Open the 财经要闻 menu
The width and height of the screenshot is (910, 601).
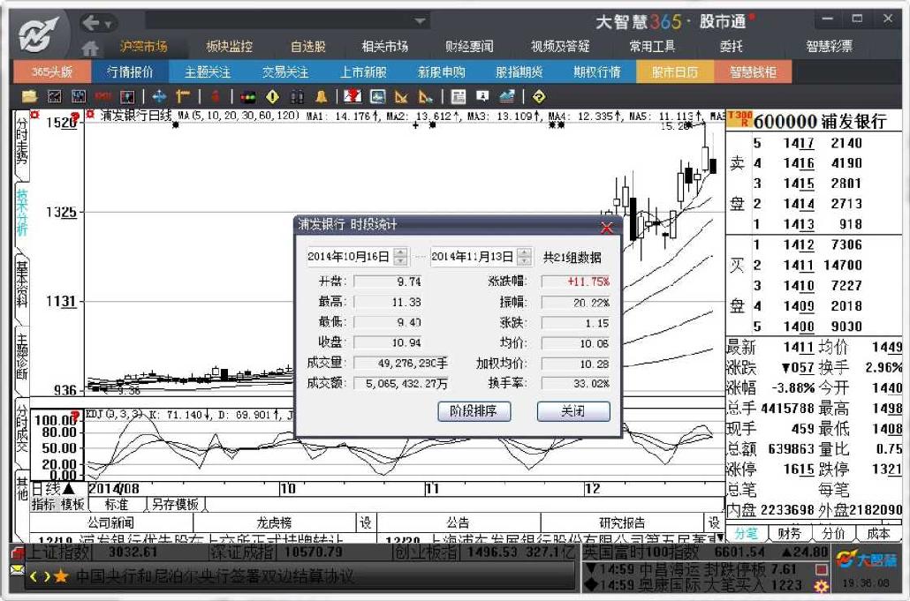click(x=469, y=47)
